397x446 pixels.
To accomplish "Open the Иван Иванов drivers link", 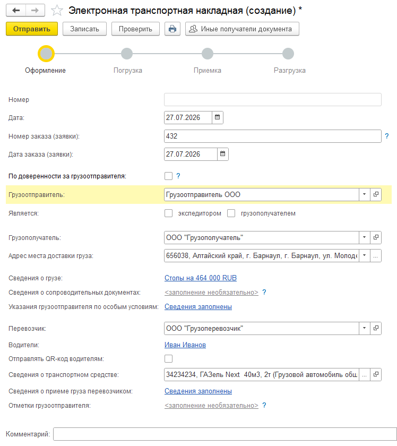I will (185, 345).
